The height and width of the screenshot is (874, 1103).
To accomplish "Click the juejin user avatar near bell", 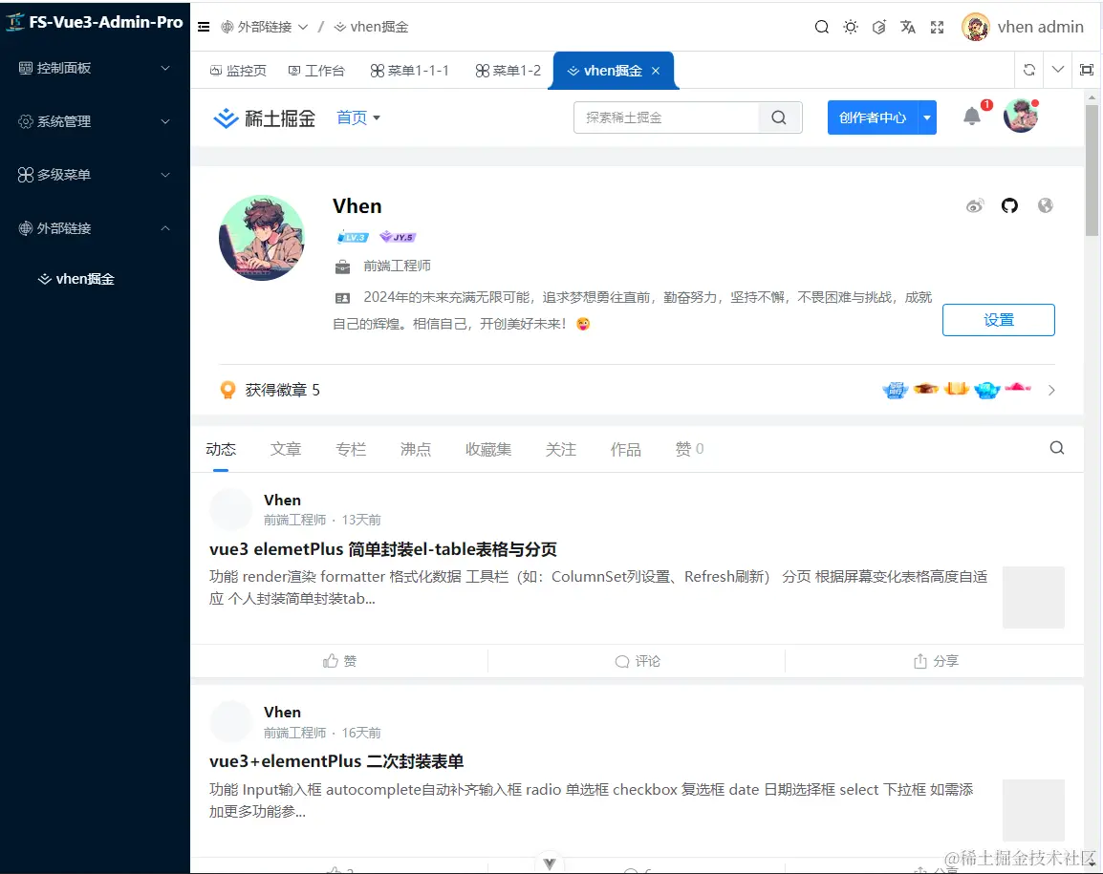I will click(x=1020, y=116).
